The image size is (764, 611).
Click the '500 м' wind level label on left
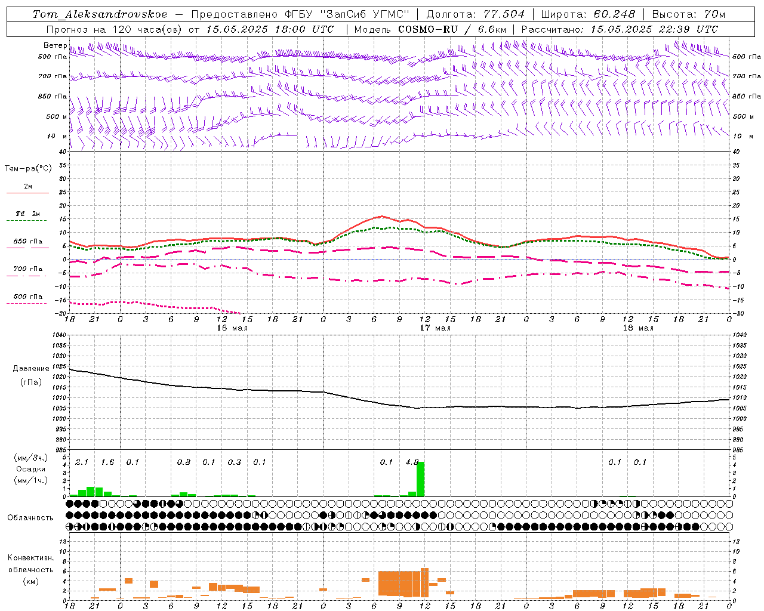tap(57, 116)
